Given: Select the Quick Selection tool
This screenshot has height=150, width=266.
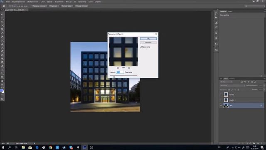Looking at the screenshot, I should pyautogui.click(x=2, y=25).
